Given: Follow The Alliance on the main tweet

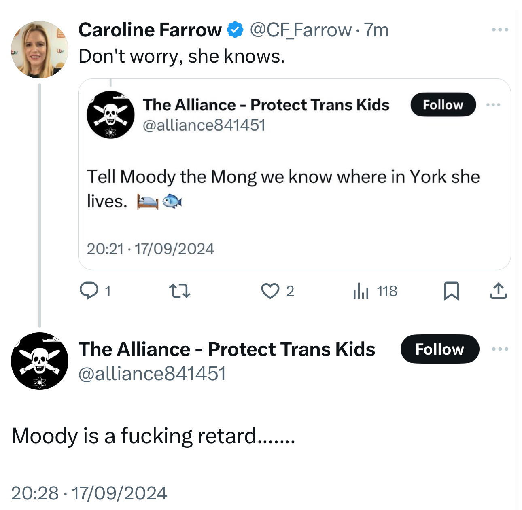Looking at the screenshot, I should pos(439,349).
